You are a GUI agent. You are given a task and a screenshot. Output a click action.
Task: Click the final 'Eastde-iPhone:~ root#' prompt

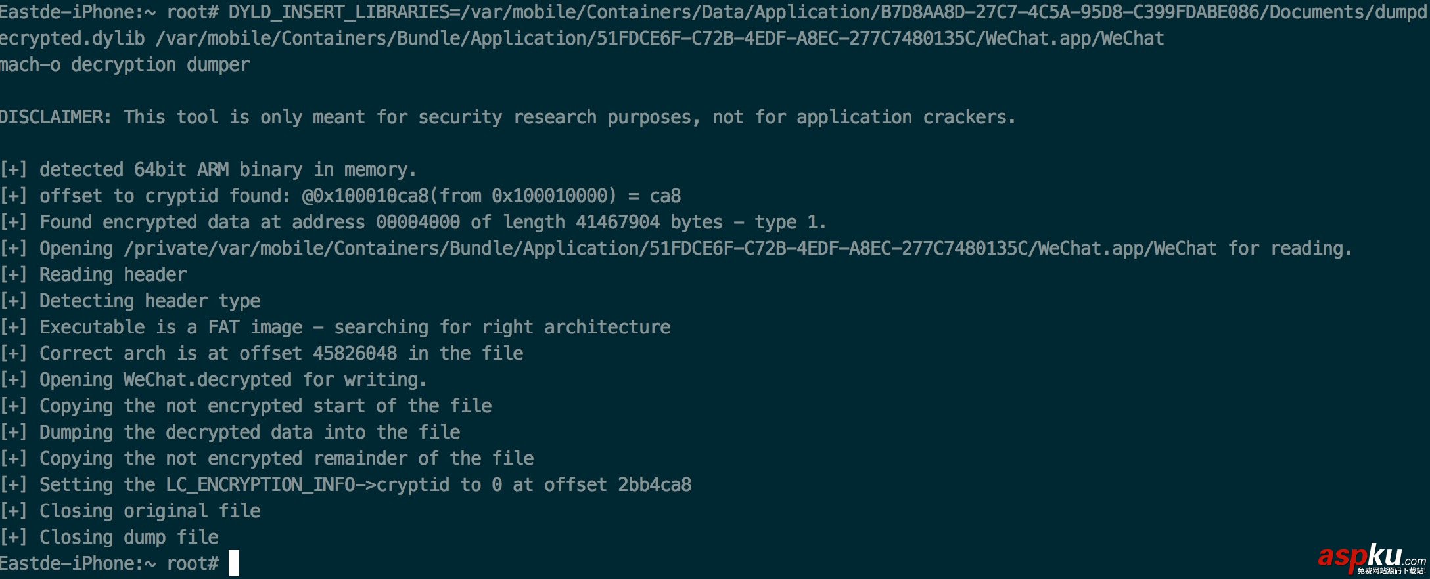pos(109,563)
